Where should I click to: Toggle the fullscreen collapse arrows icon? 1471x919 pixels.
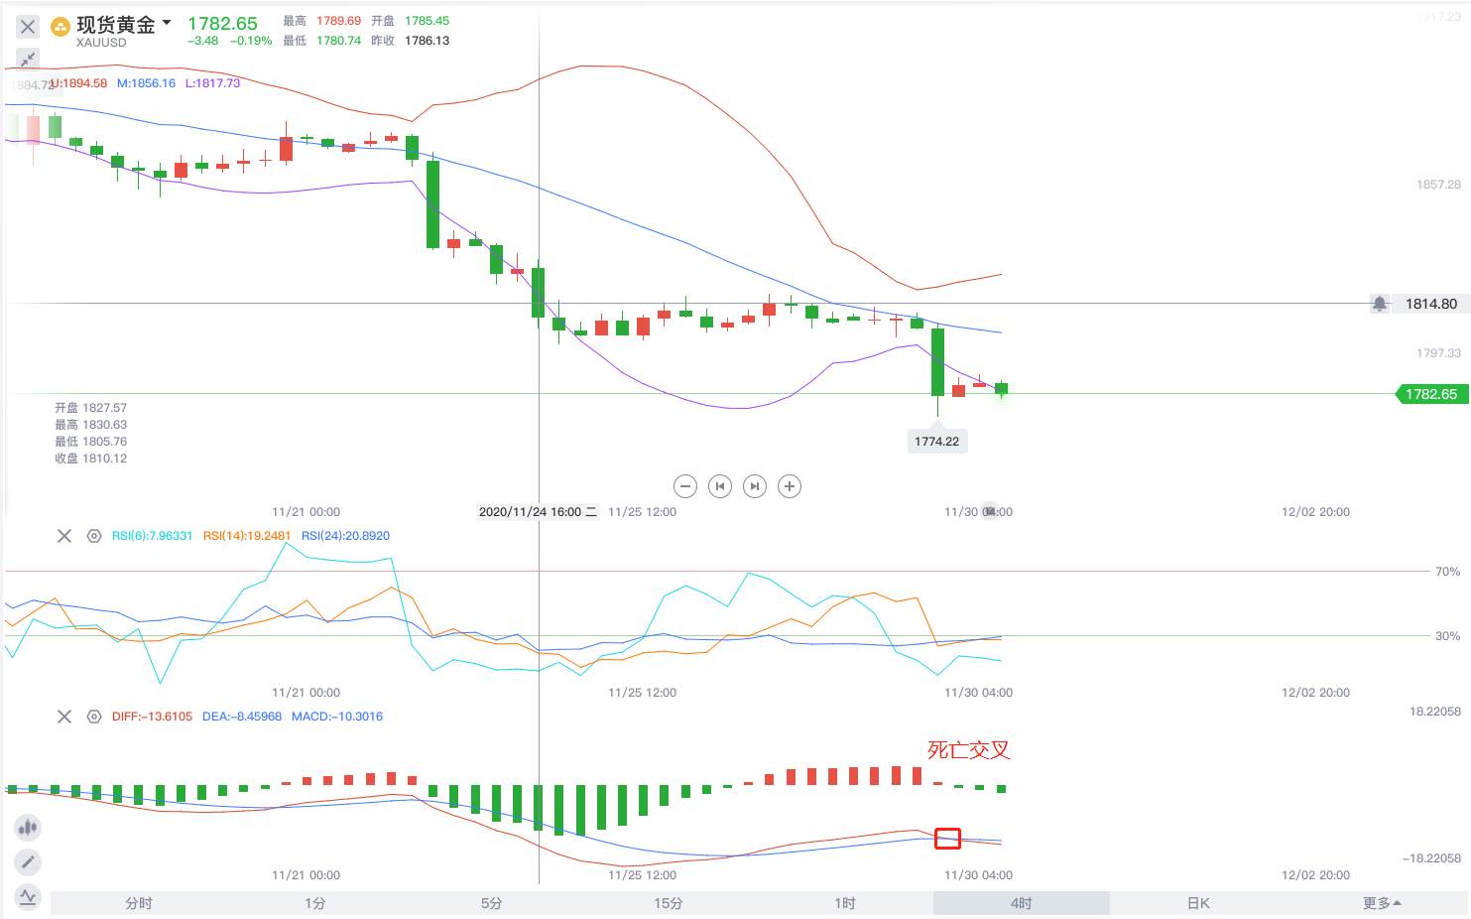click(x=28, y=59)
